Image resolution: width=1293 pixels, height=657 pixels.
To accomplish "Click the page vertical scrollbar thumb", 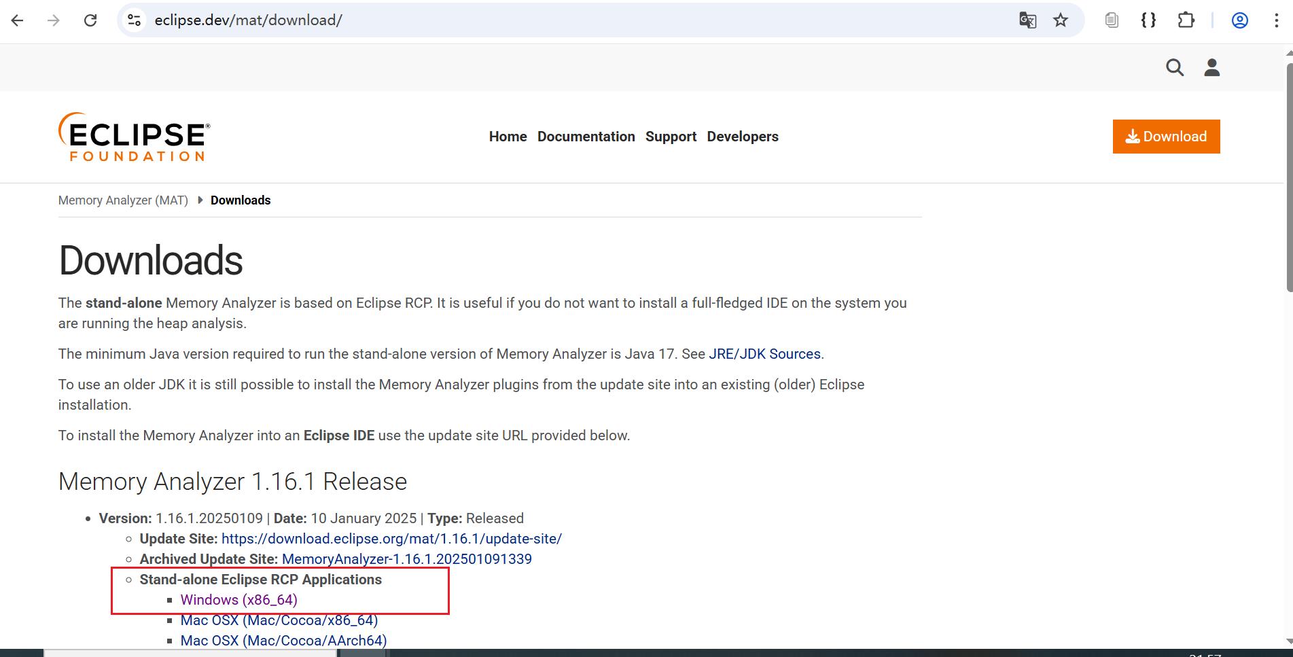I will (x=1289, y=178).
